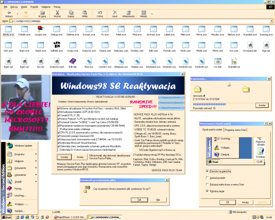Viewport: 275px width, 220px height.
Task: Click the Wytnij scissors toolbar icon
Action: point(57,12)
